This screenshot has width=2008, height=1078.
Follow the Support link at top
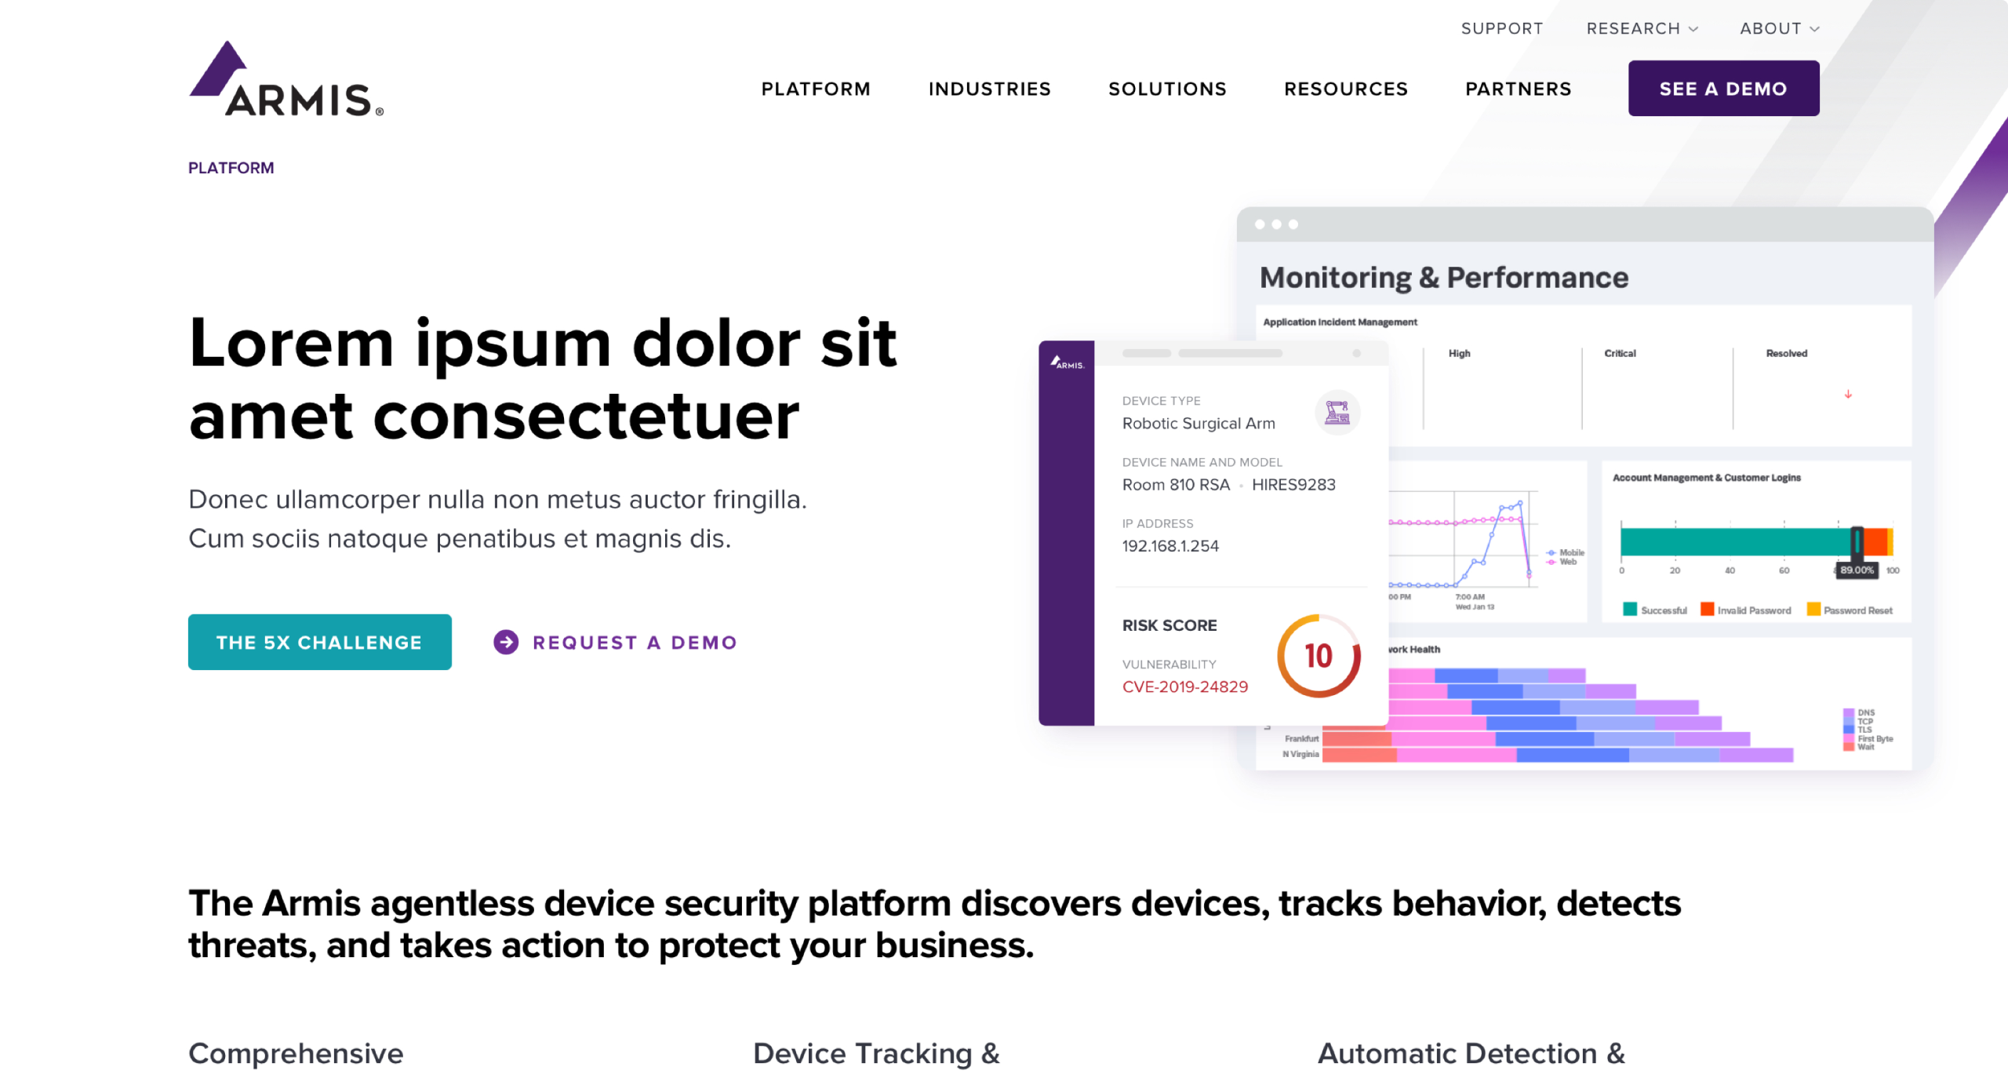pyautogui.click(x=1501, y=29)
